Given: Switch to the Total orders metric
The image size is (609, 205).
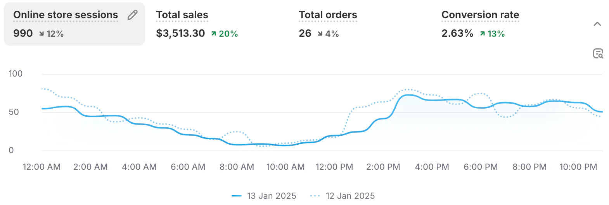Looking at the screenshot, I should coord(328,15).
